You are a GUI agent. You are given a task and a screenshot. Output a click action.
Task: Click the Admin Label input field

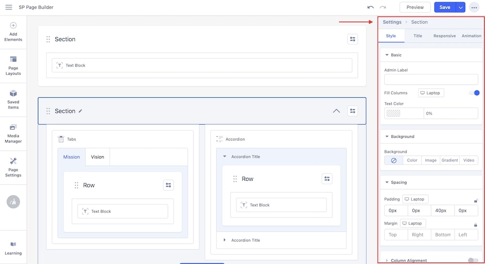pyautogui.click(x=431, y=80)
